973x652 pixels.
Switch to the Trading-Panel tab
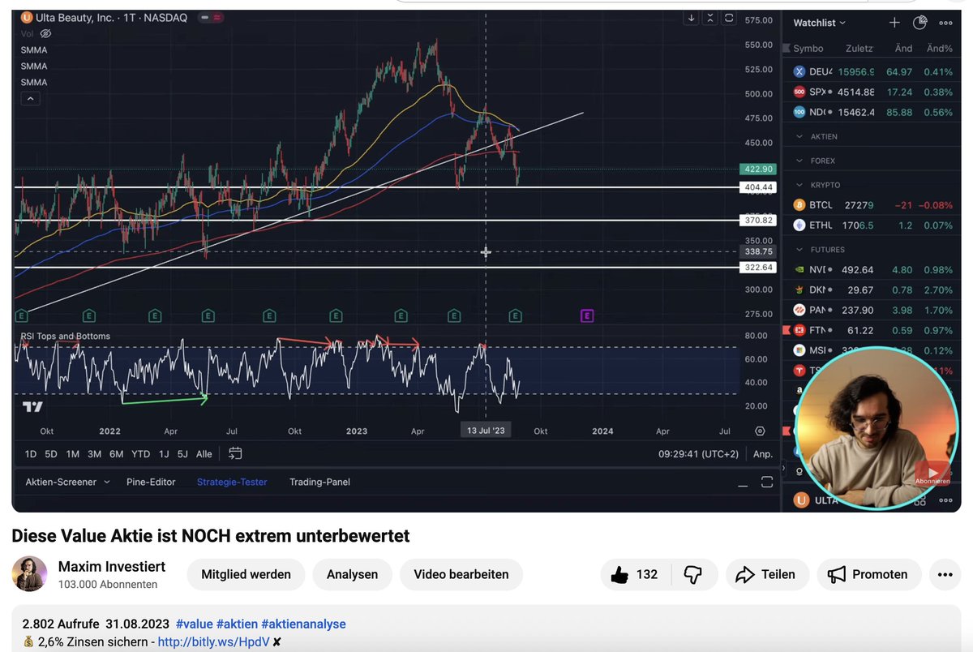(319, 482)
